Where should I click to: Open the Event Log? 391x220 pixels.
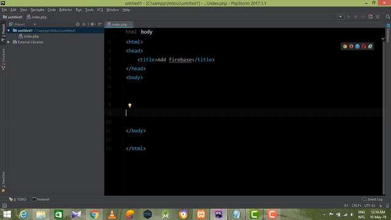point(373,199)
